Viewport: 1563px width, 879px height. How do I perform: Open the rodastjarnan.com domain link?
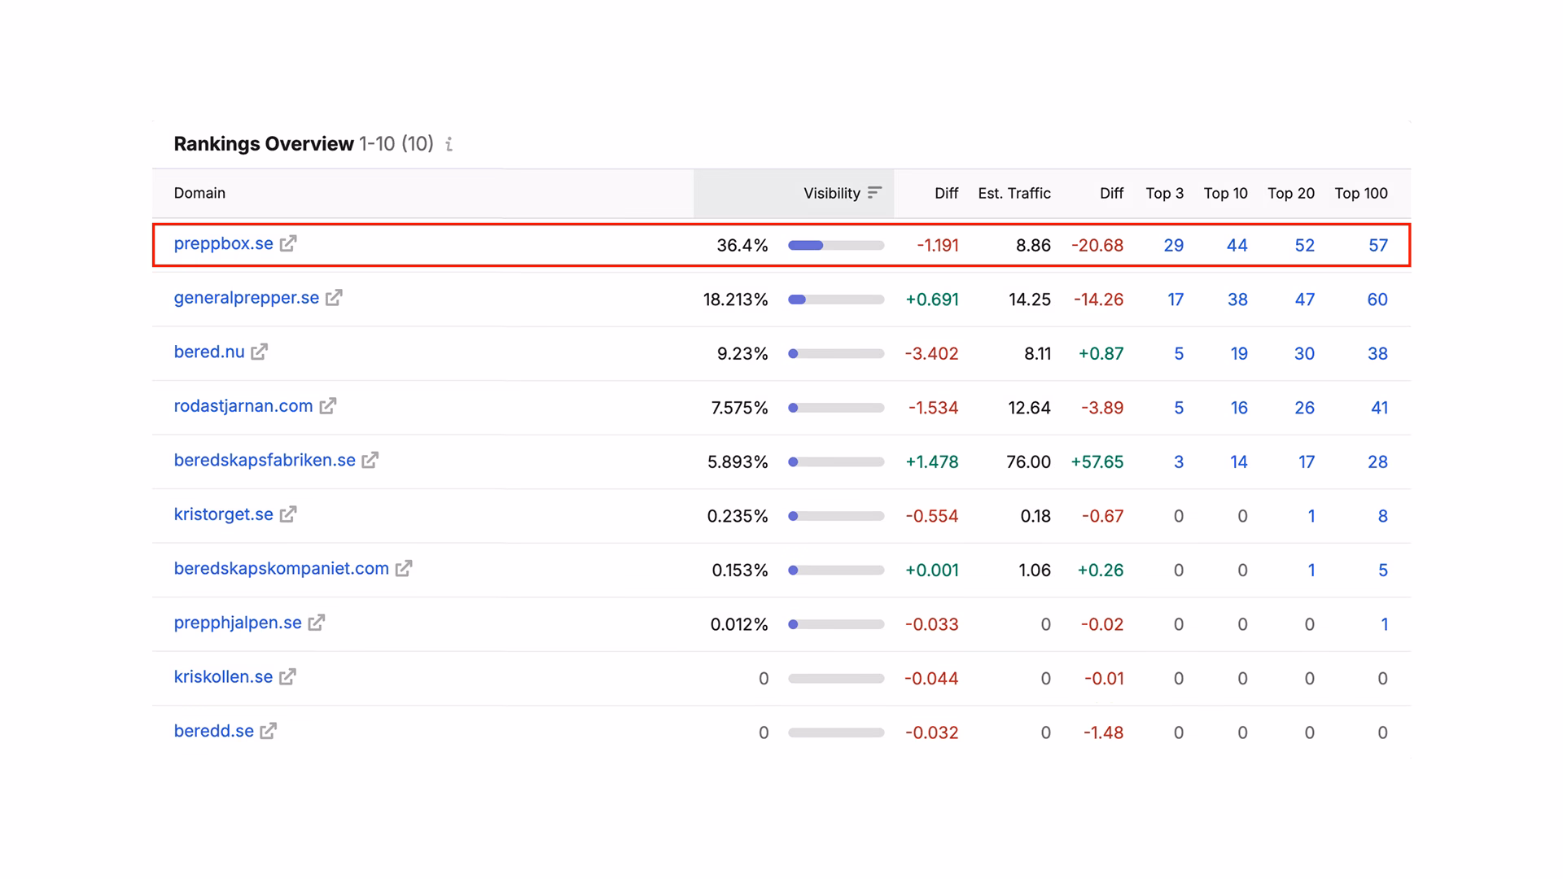[x=243, y=406]
